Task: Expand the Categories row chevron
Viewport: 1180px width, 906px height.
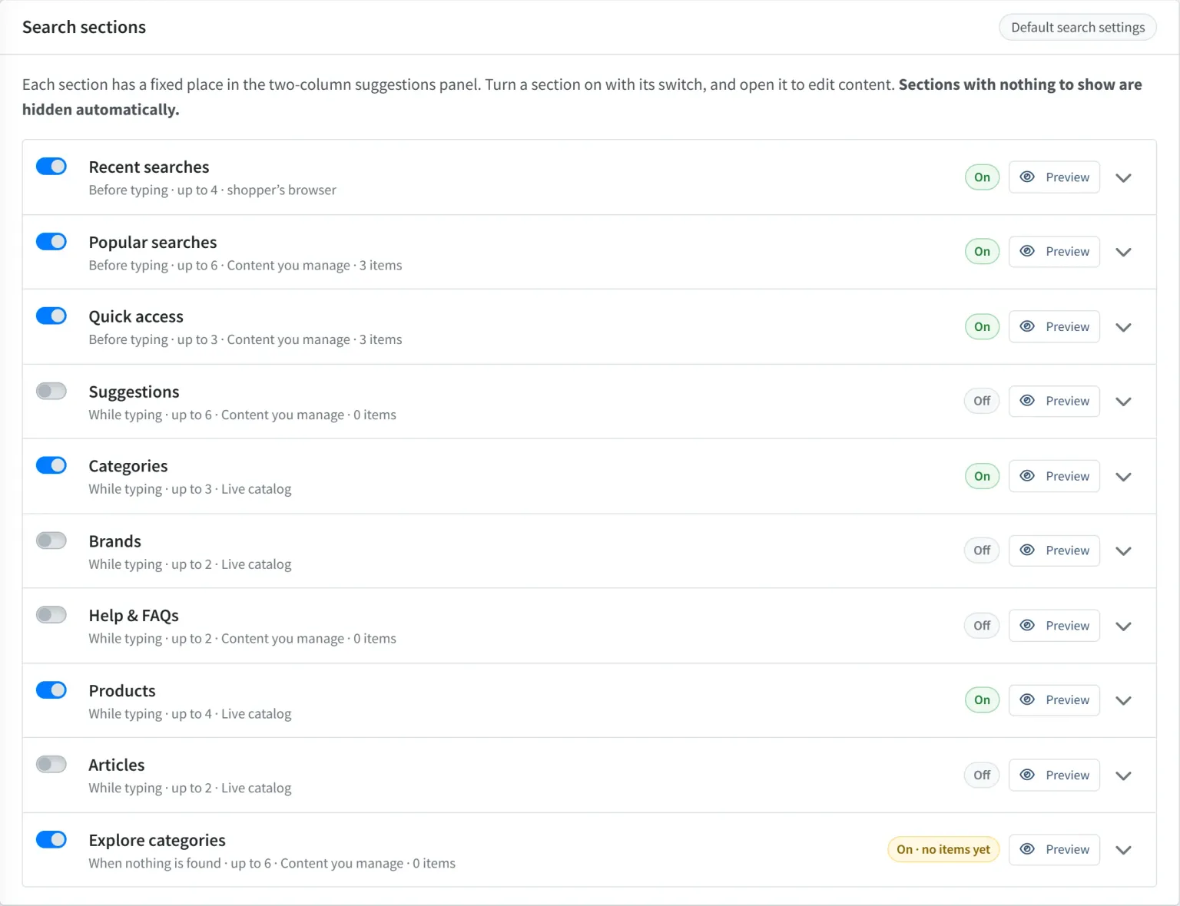Action: click(1123, 477)
